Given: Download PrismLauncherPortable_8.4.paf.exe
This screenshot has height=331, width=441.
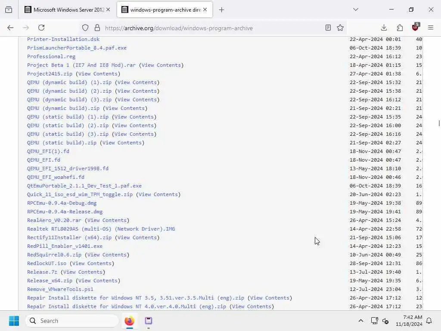Looking at the screenshot, I should click(x=77, y=48).
